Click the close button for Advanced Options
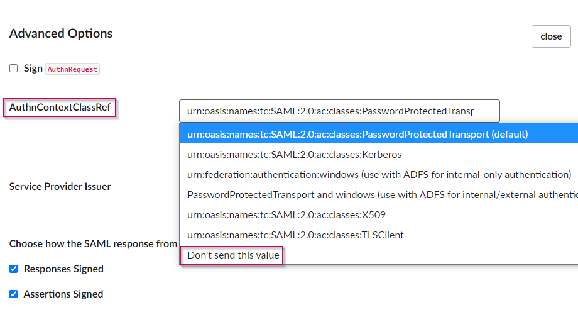The width and height of the screenshot is (578, 317). (550, 36)
